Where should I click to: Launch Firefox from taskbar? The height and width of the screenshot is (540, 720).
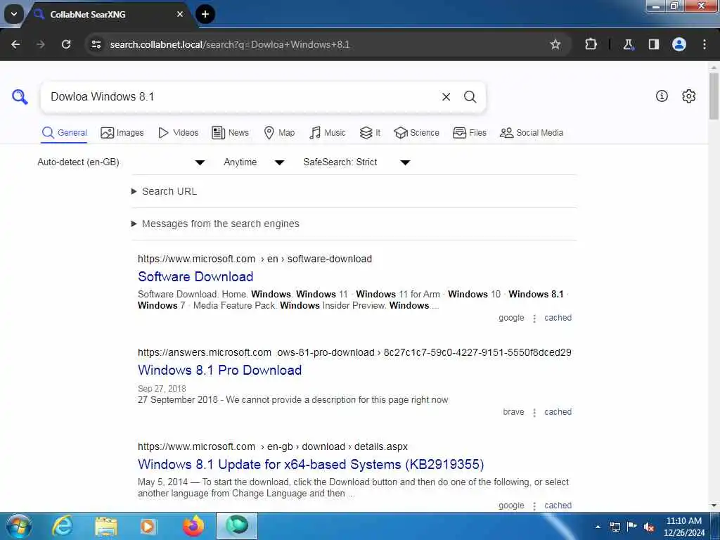pyautogui.click(x=193, y=526)
